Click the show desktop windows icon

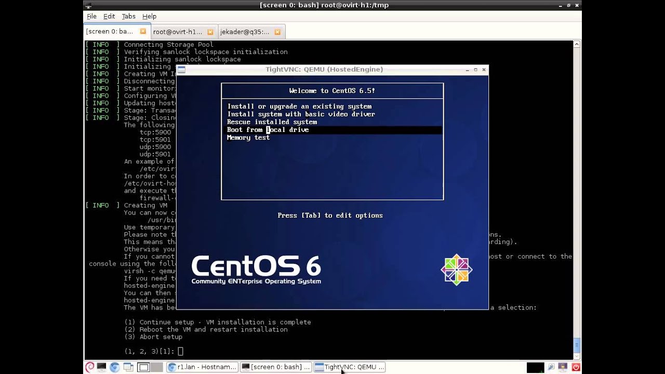point(128,367)
